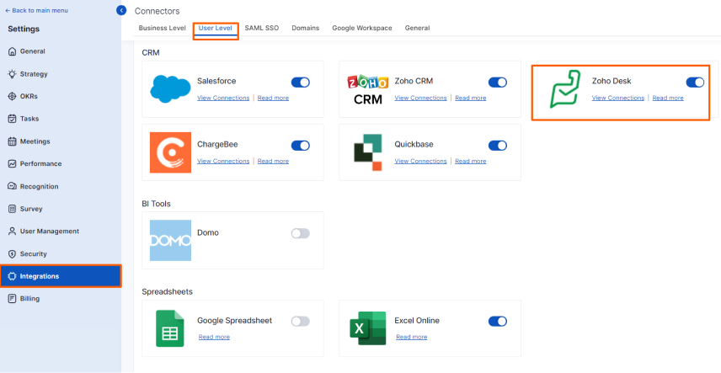Click the Excel Online logo
721x373 pixels.
[x=368, y=328]
